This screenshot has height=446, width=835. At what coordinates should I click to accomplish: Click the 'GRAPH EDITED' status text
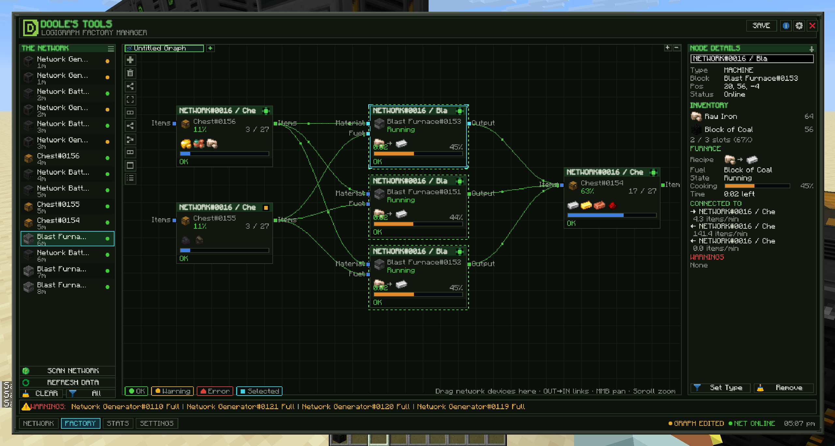(x=699, y=423)
